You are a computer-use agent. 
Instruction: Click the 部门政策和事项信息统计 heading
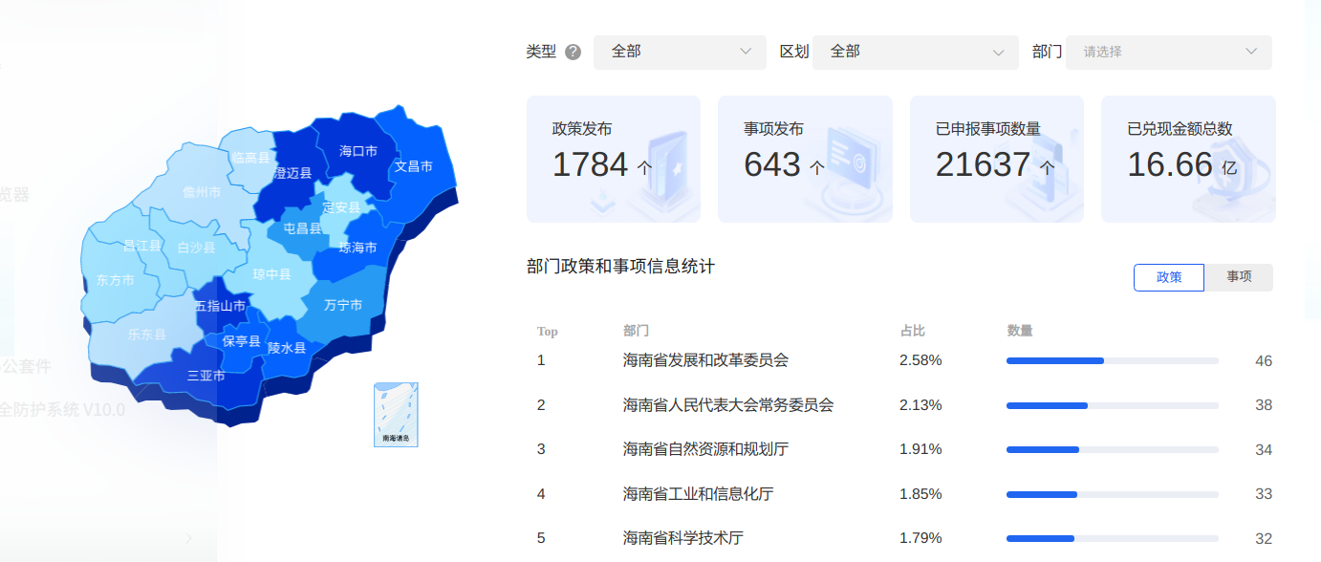[620, 267]
